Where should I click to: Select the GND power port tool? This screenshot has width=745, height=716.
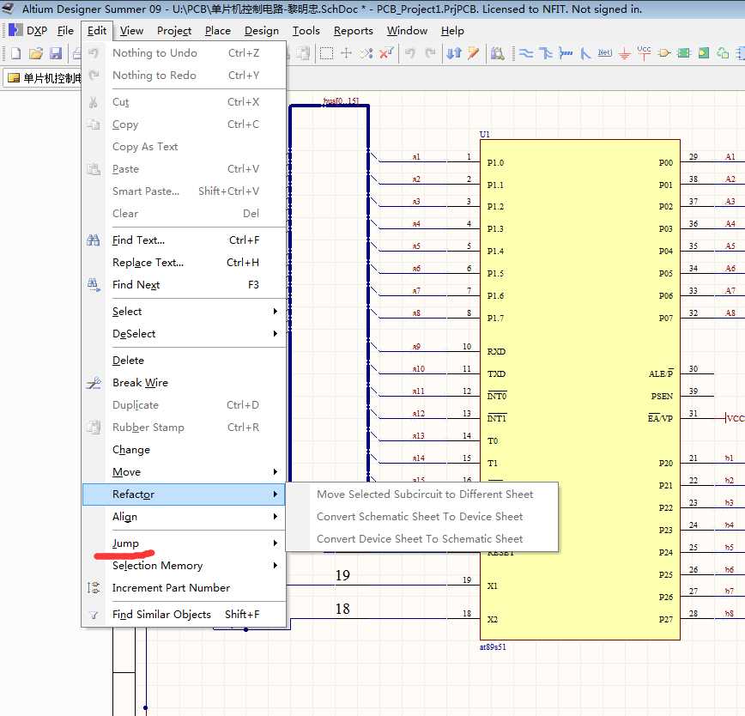(x=624, y=53)
